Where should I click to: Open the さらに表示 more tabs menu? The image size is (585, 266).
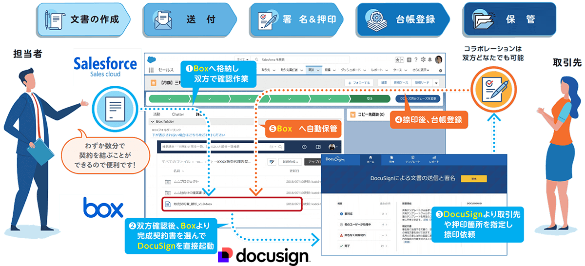(421, 70)
